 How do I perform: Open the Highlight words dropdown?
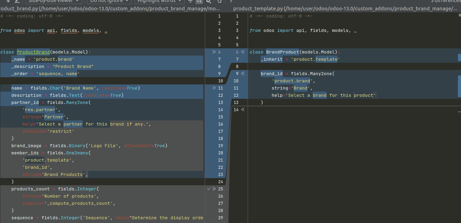(159, 1)
